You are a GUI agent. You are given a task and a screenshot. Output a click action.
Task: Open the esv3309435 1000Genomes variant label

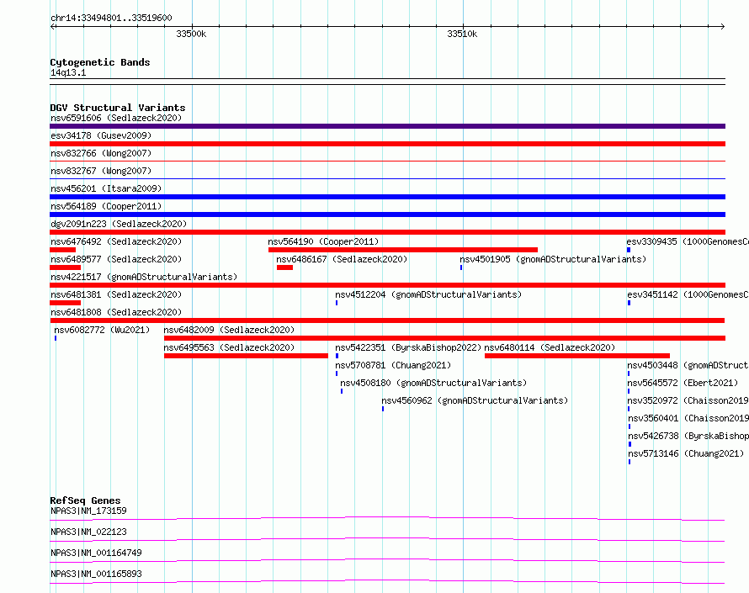point(688,241)
